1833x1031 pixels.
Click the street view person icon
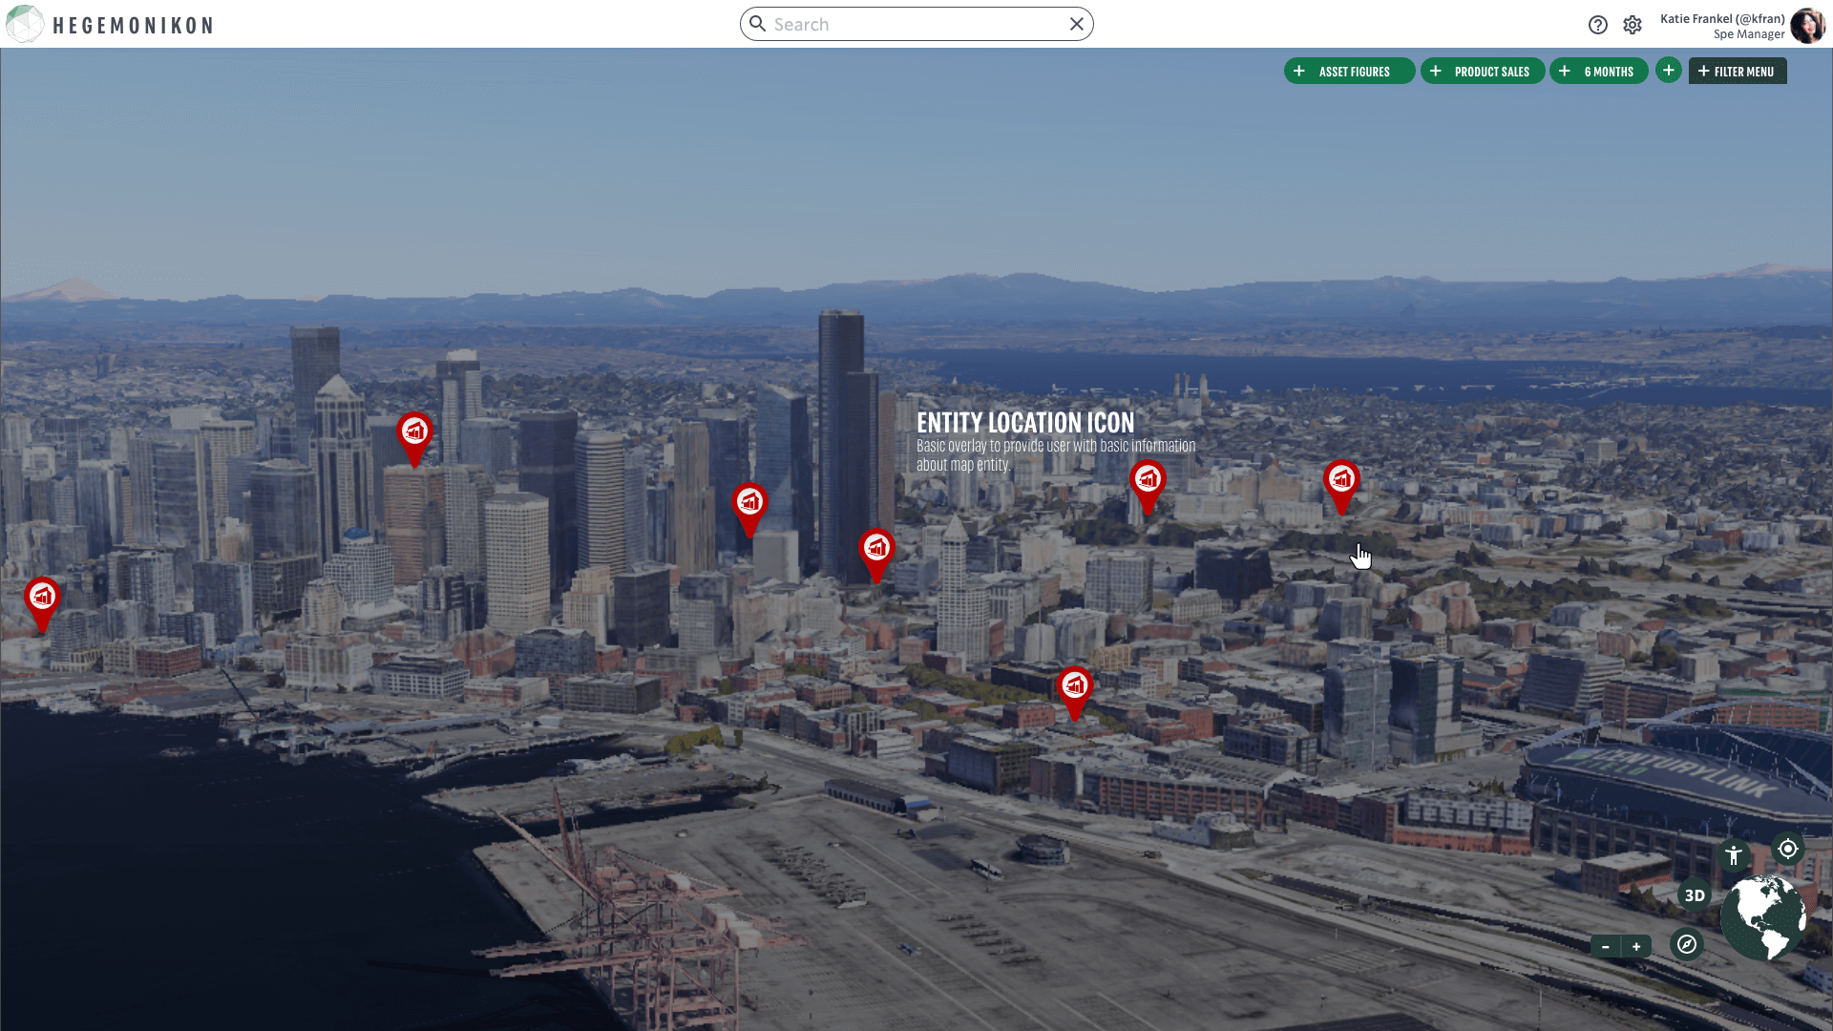(x=1734, y=854)
